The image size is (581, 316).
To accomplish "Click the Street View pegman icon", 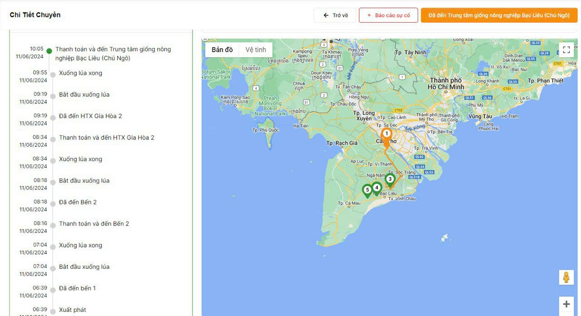I will pos(566,277).
